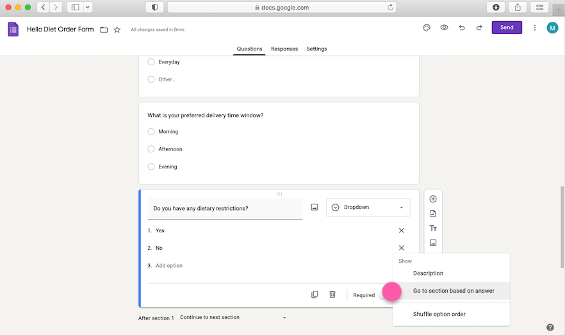Switch to the Responses tab
565x335 pixels.
tap(284, 49)
